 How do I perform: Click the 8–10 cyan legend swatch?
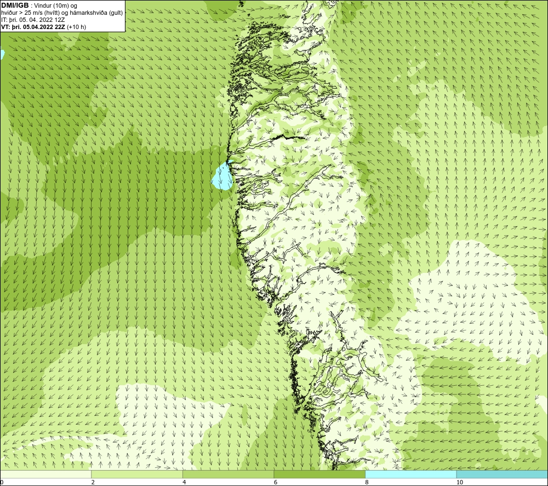click(x=410, y=474)
